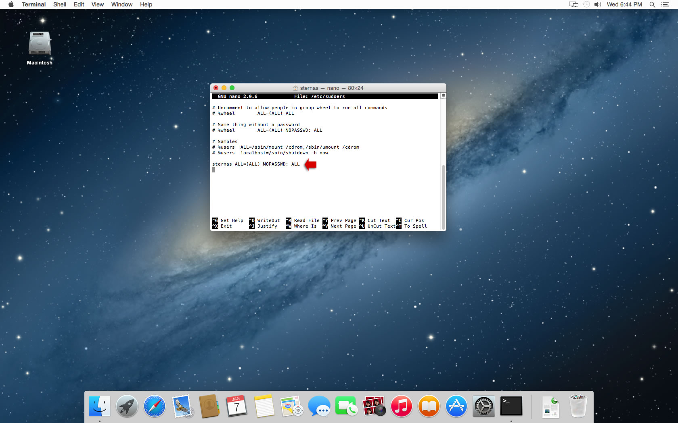Image resolution: width=678 pixels, height=423 pixels.
Task: Open the Trash in Dock
Action: 578,406
